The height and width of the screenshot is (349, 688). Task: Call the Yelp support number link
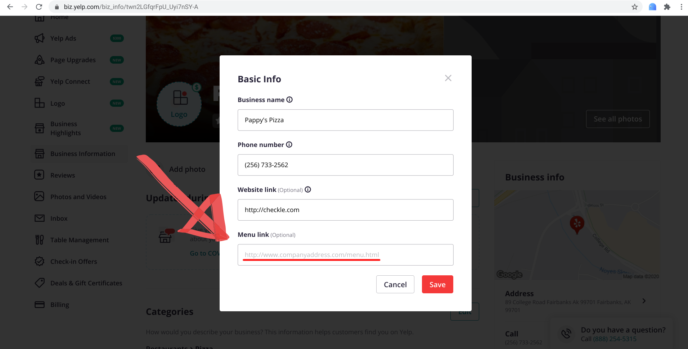(615, 339)
